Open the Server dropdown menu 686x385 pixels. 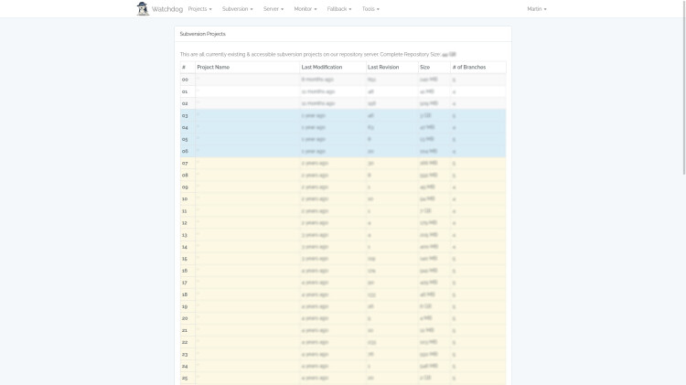273,9
